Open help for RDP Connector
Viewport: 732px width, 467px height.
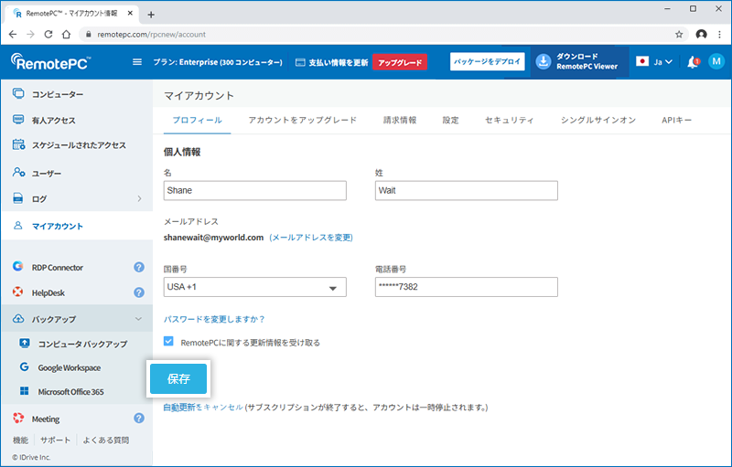pos(139,267)
